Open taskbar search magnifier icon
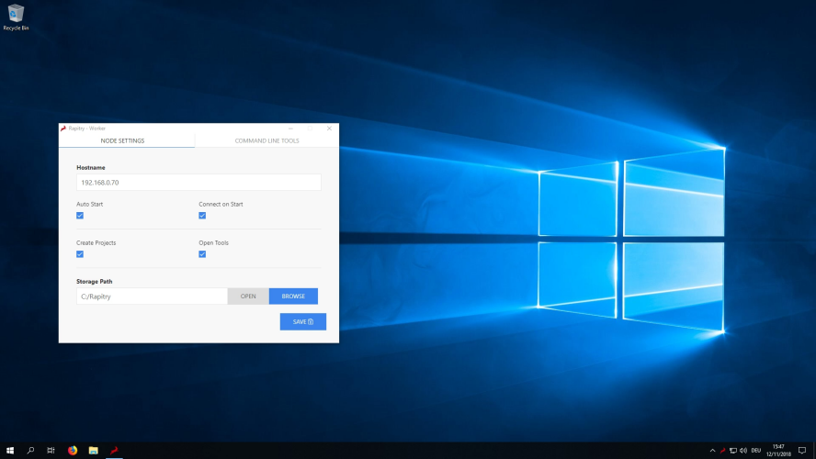The height and width of the screenshot is (459, 816). 30,451
